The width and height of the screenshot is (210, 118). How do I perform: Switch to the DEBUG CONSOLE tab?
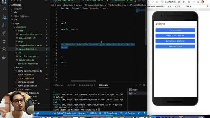point(87,85)
